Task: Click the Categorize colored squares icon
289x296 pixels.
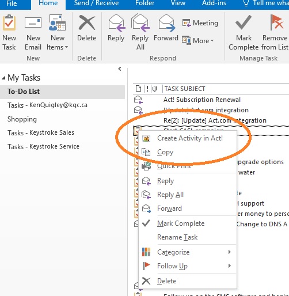Action: [146, 252]
